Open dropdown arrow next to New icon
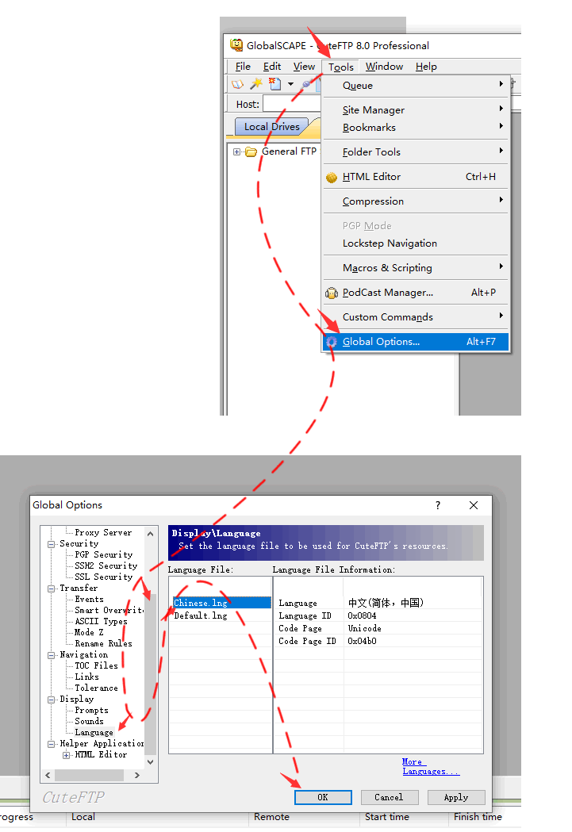 [290, 84]
